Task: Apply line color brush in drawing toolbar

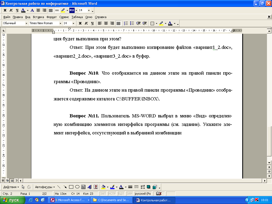Action: tap(112, 187)
